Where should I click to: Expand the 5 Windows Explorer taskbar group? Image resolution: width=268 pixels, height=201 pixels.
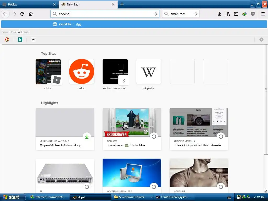133,197
